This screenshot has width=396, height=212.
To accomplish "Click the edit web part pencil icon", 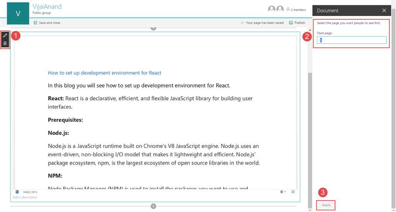I will point(5,36).
